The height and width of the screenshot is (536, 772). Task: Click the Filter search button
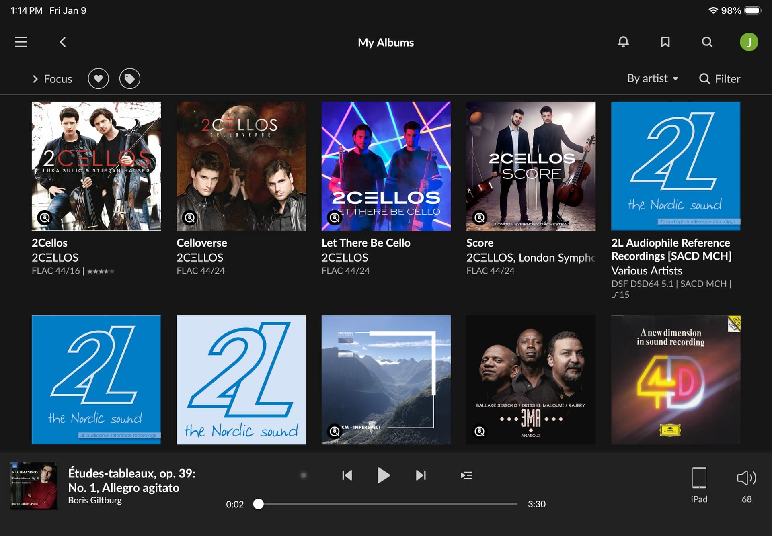point(720,78)
